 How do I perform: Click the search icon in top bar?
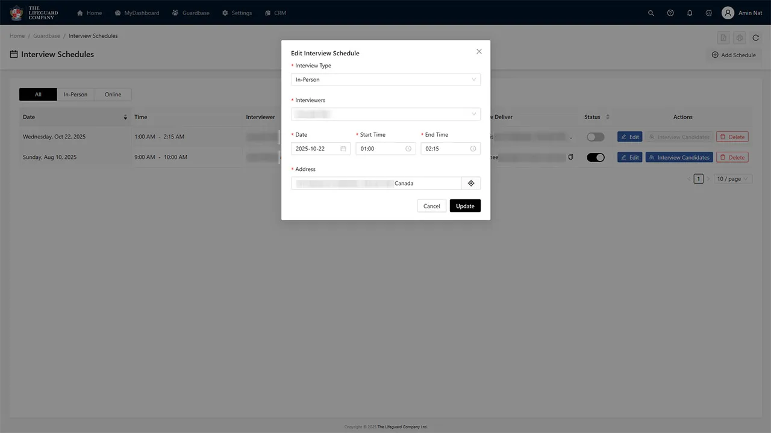651,13
